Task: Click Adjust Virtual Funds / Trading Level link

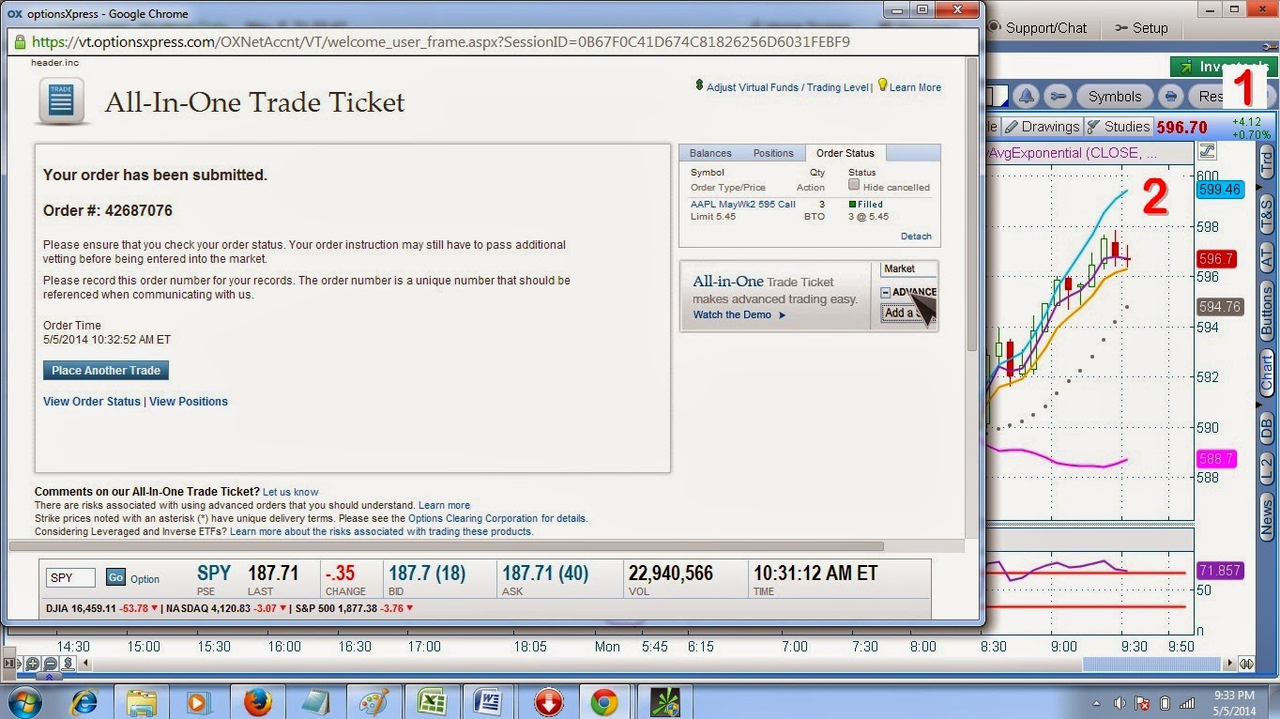Action: tap(787, 87)
